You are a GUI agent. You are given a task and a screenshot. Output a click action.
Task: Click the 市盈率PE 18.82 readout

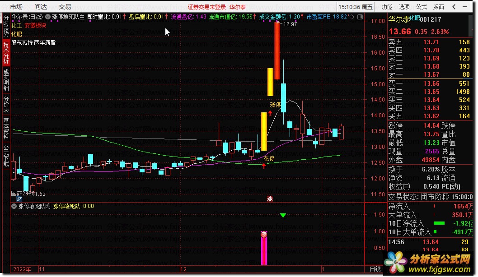coord(328,17)
